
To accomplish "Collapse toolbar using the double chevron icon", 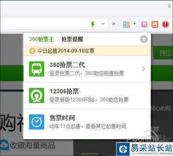I will pos(170,6).
